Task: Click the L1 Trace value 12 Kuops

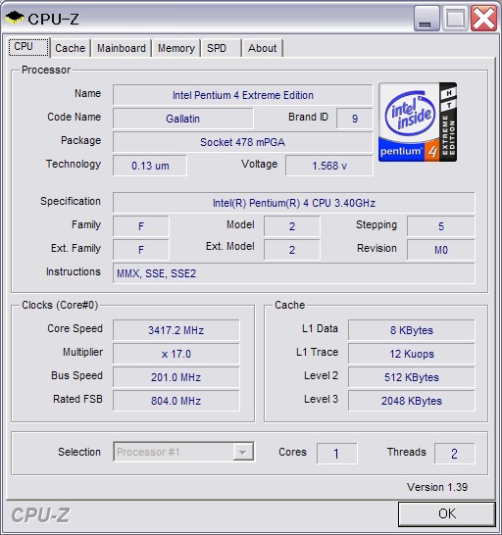Action: pyautogui.click(x=412, y=354)
